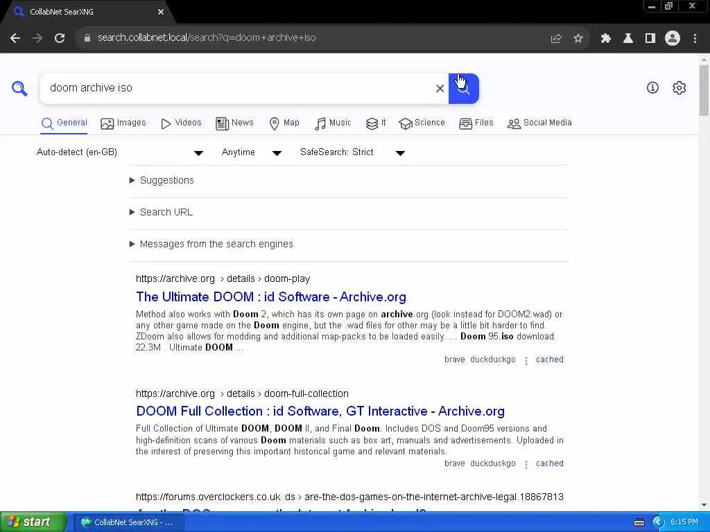Click forums.overclockers.co.uk URL
Image resolution: width=710 pixels, height=532 pixels.
click(x=349, y=497)
